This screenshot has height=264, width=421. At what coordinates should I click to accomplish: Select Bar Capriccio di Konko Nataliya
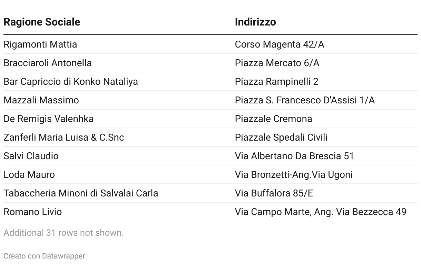pyautogui.click(x=71, y=82)
